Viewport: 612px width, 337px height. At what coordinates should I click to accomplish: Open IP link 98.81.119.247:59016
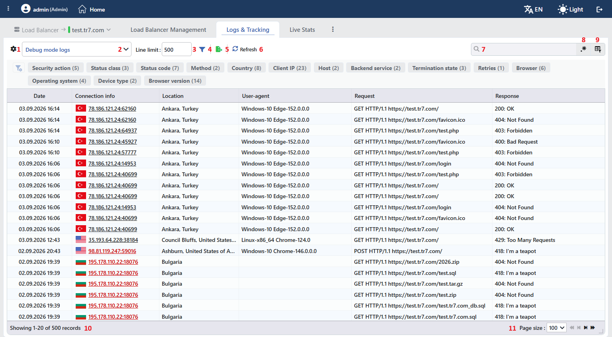(112, 251)
